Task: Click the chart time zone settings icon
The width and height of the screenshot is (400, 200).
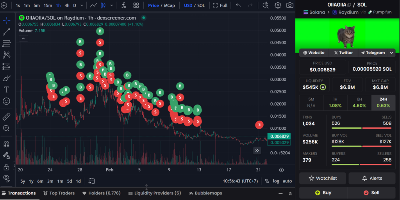Action: point(281,170)
